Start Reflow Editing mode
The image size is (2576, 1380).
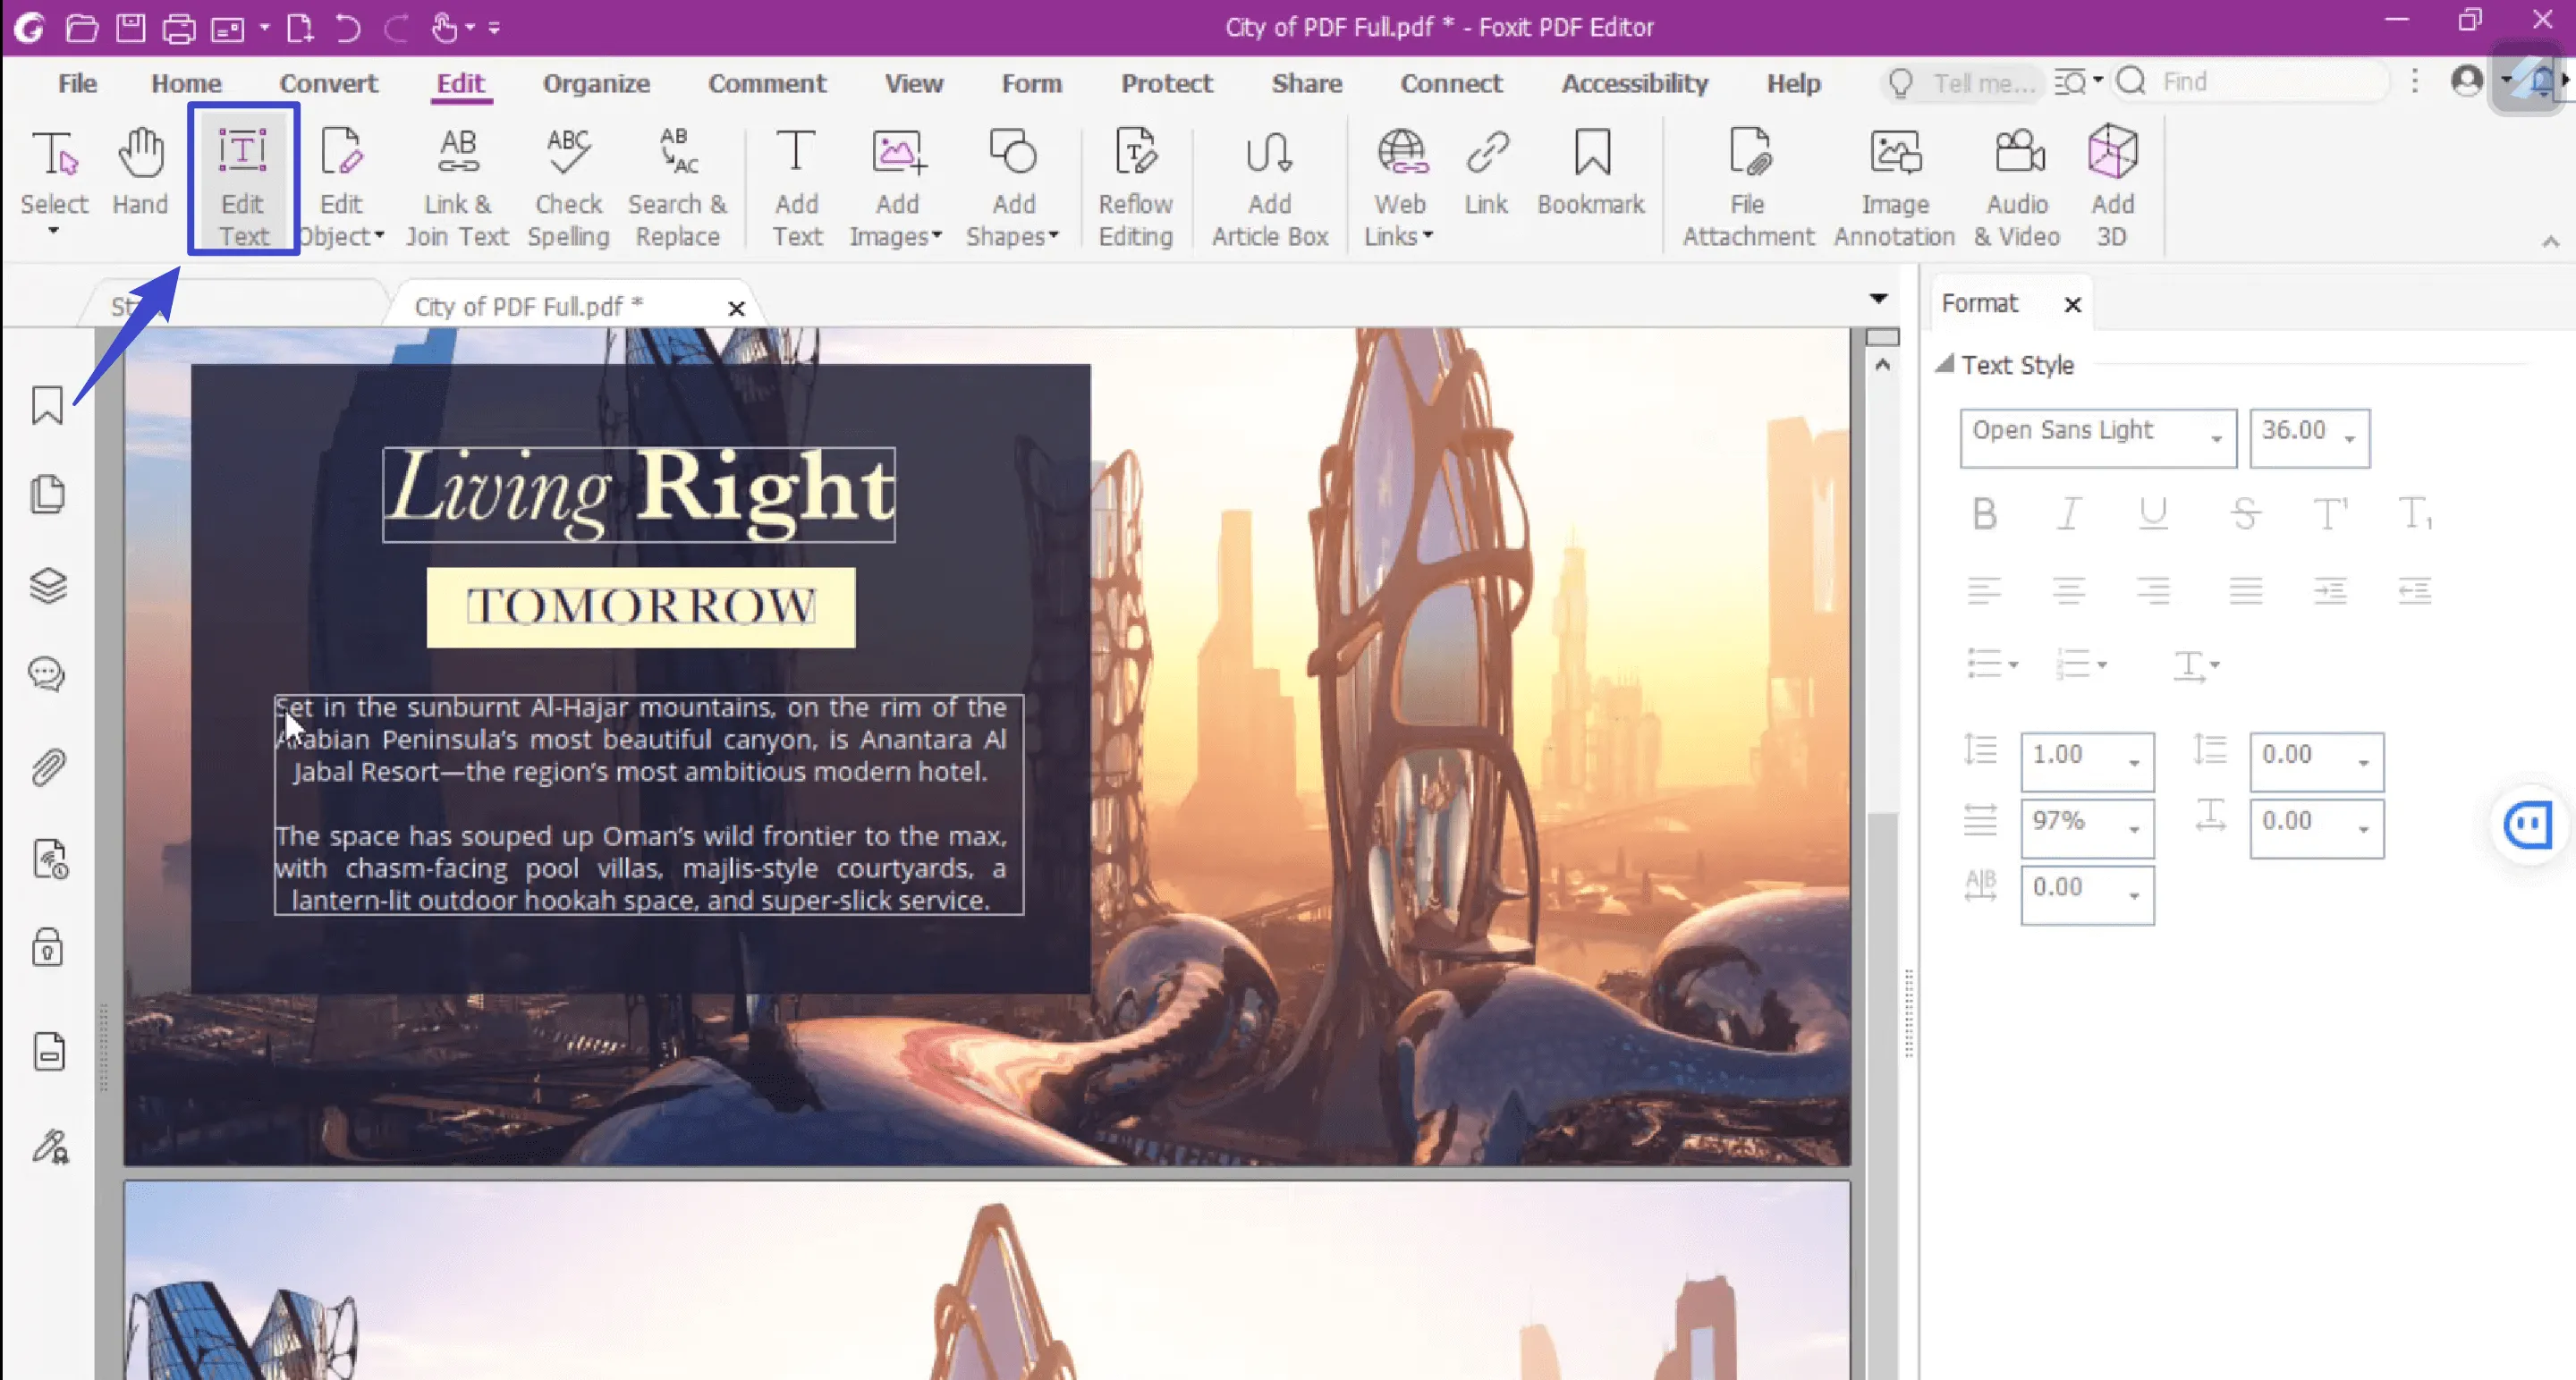click(x=1135, y=185)
